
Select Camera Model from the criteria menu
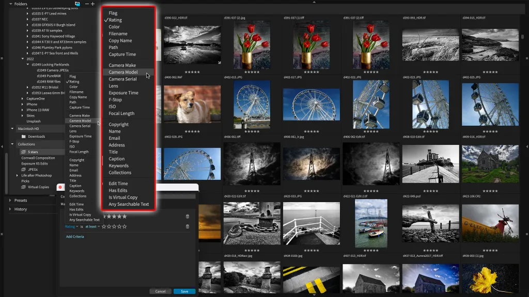124,72
